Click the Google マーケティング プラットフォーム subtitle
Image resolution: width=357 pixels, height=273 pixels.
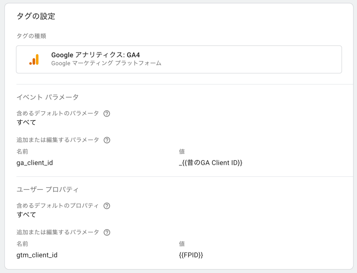click(x=106, y=63)
